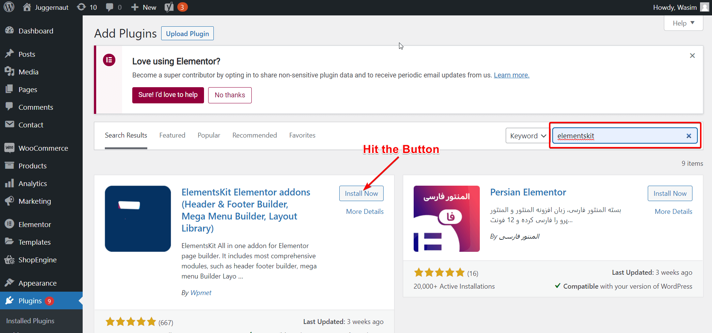Click the Contact envelope icon
Viewport: 712px width, 333px height.
pyautogui.click(x=9, y=124)
